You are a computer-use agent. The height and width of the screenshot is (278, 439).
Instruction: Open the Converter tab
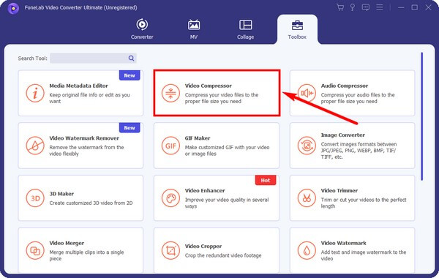[142, 29]
